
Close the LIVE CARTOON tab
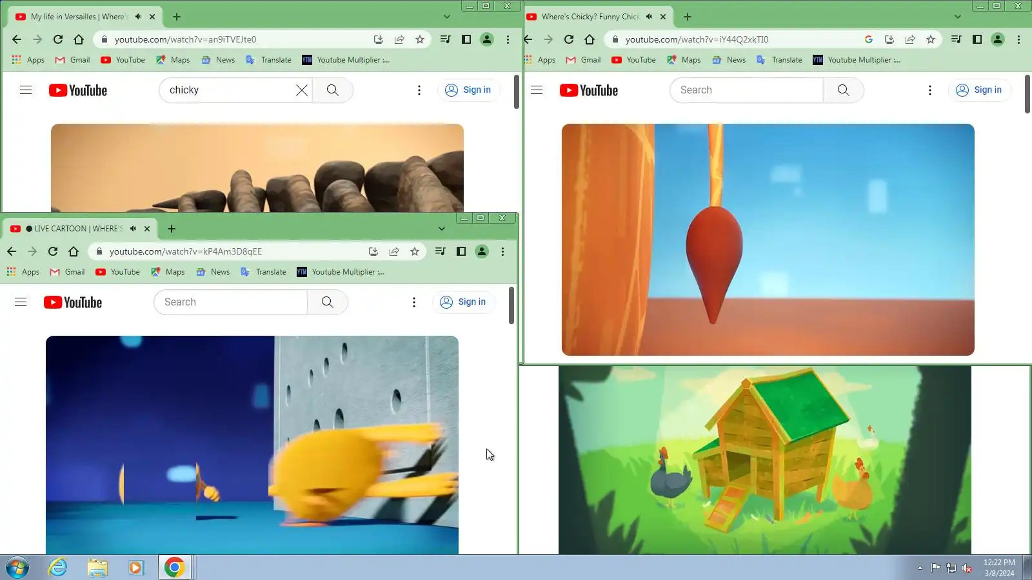(147, 229)
